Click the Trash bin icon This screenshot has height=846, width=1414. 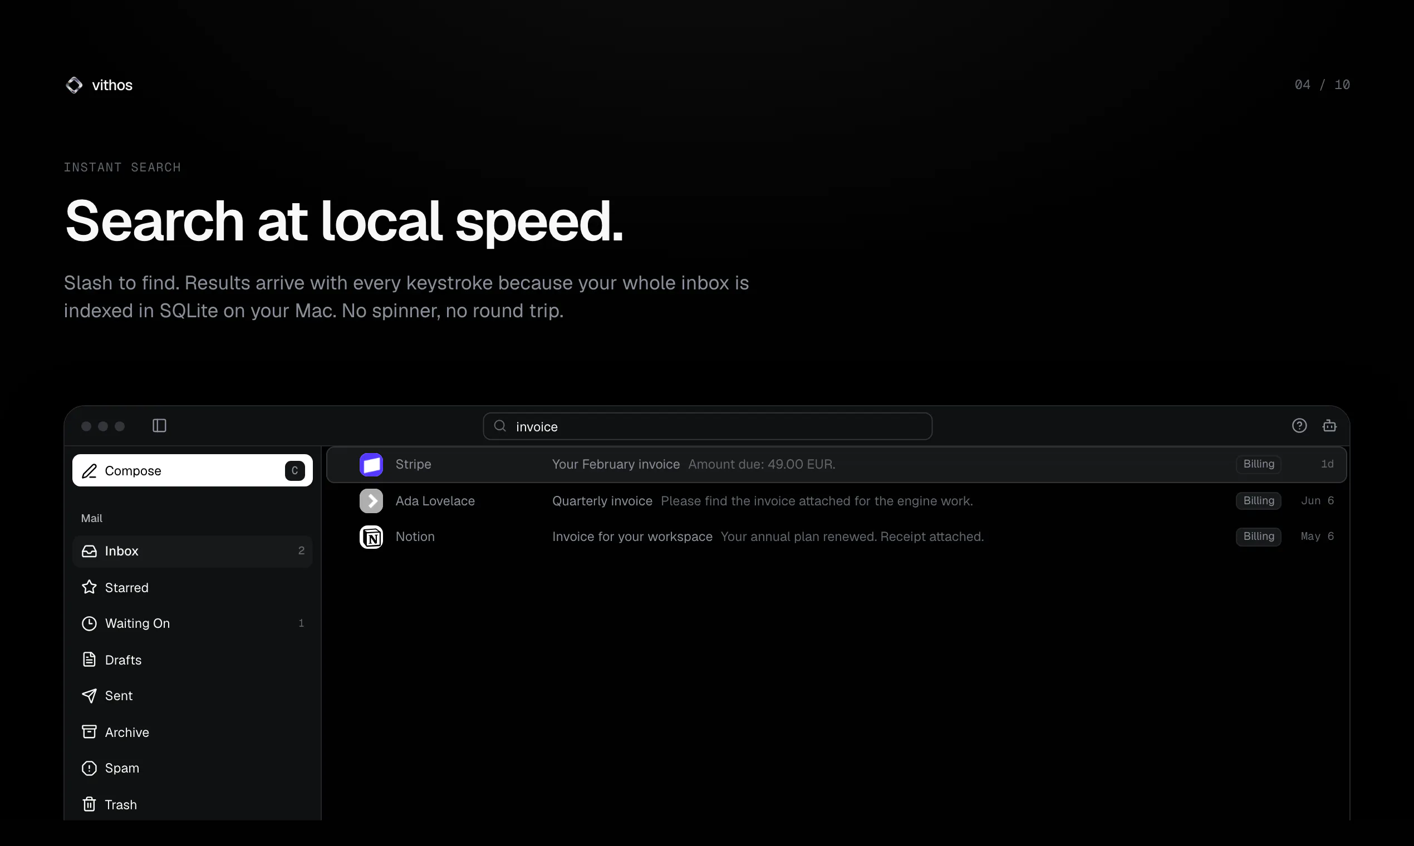pos(90,804)
